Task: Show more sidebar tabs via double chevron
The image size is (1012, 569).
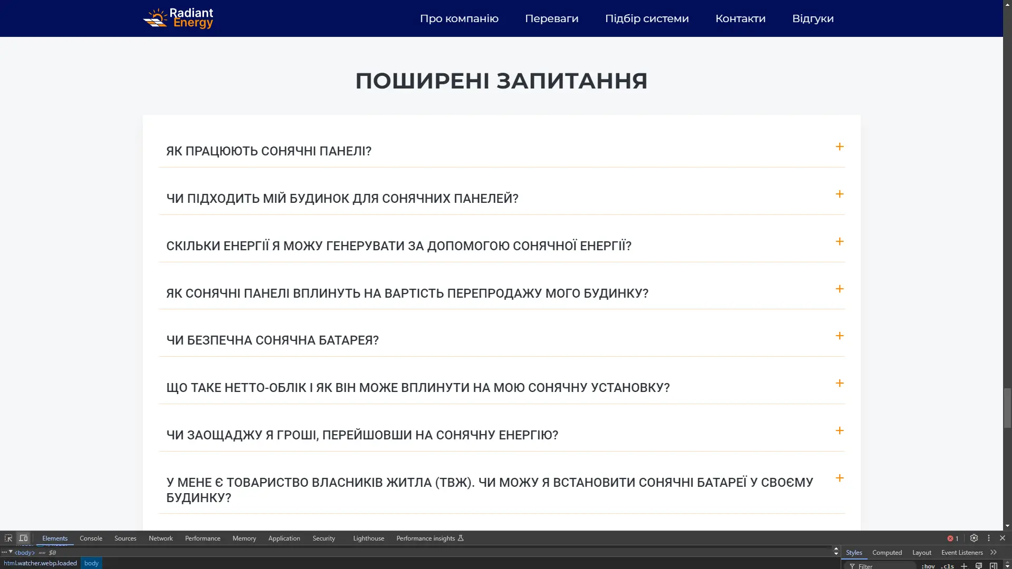Action: 994,552
